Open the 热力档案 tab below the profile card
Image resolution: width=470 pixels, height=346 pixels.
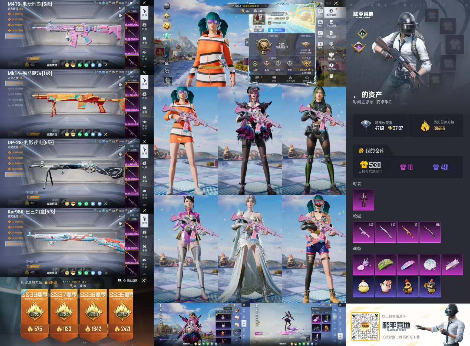[290, 79]
